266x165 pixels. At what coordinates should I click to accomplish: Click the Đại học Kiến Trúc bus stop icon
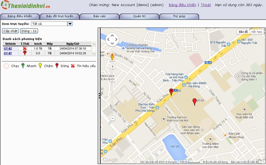coord(157,107)
